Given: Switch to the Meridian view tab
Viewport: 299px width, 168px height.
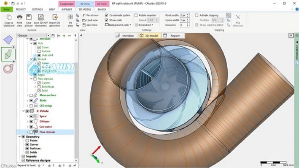Looking at the screenshot, I should click(x=125, y=36).
